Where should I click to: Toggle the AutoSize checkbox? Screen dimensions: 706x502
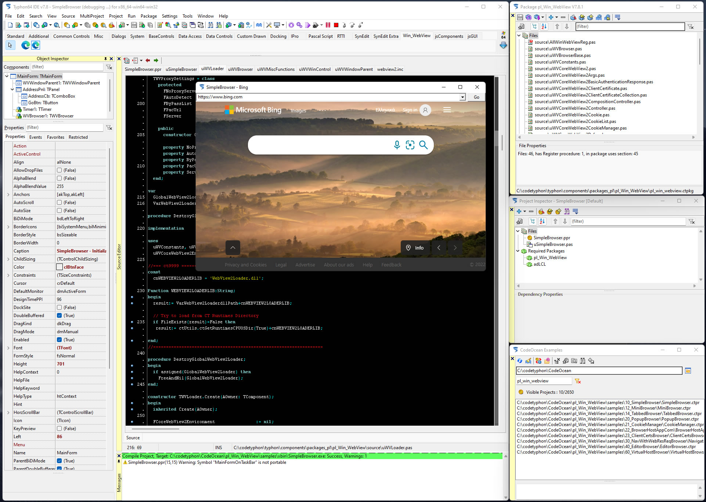(59, 211)
